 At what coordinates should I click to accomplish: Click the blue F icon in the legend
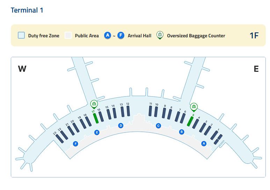click(x=121, y=35)
